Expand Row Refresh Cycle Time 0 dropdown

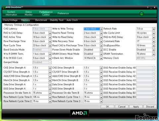50,97
